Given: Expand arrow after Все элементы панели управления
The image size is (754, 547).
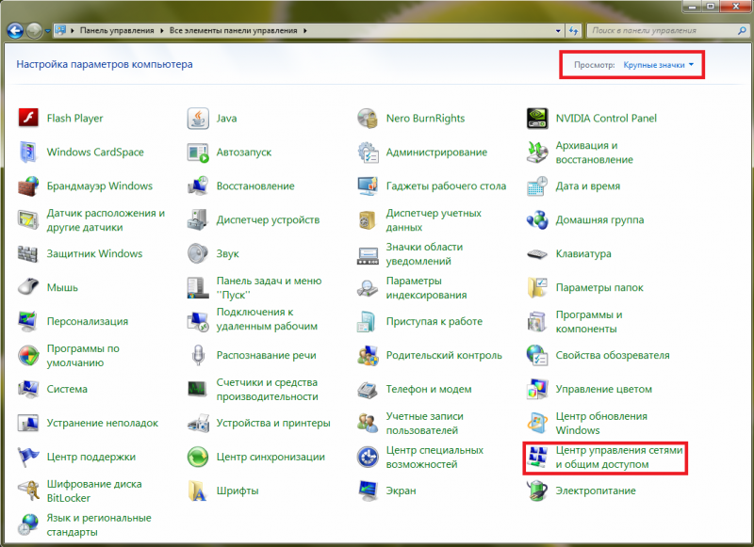Looking at the screenshot, I should click(304, 31).
